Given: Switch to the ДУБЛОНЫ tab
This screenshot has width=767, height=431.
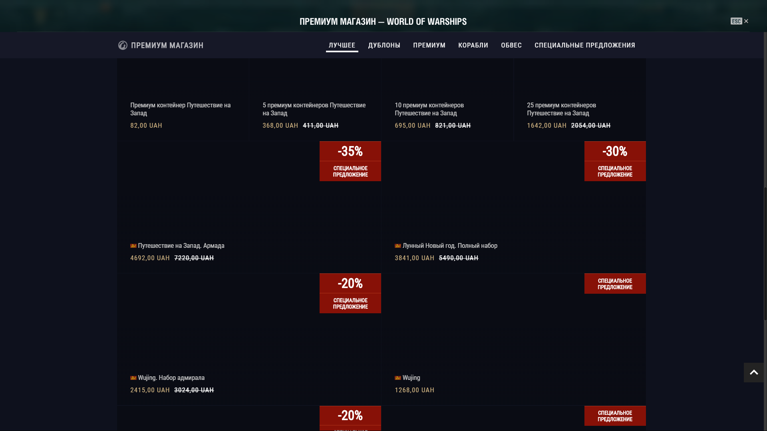Looking at the screenshot, I should tap(384, 45).
